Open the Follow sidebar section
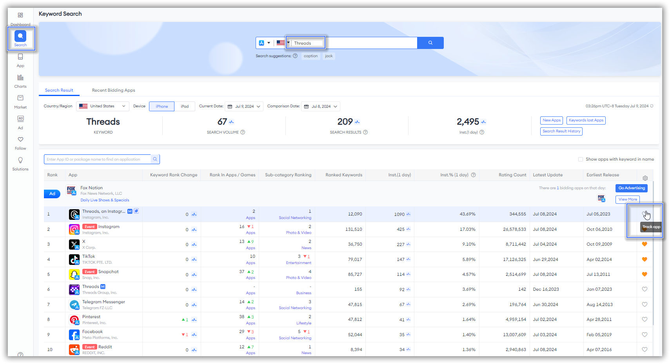 [20, 143]
